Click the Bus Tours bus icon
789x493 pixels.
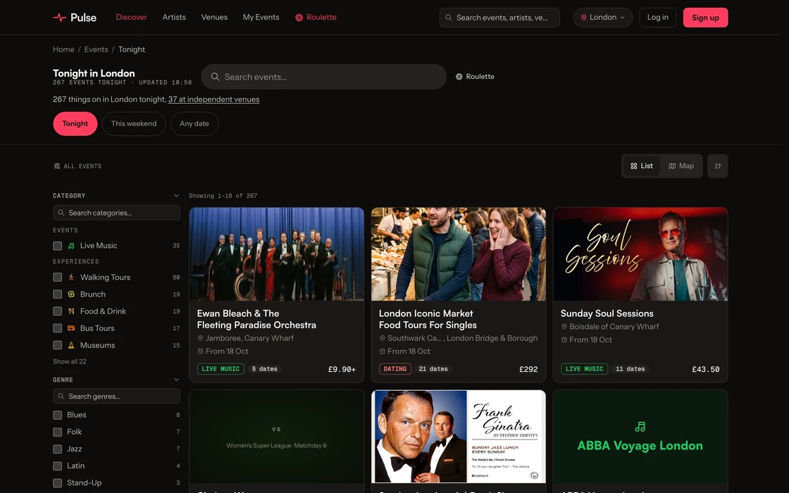tap(71, 328)
